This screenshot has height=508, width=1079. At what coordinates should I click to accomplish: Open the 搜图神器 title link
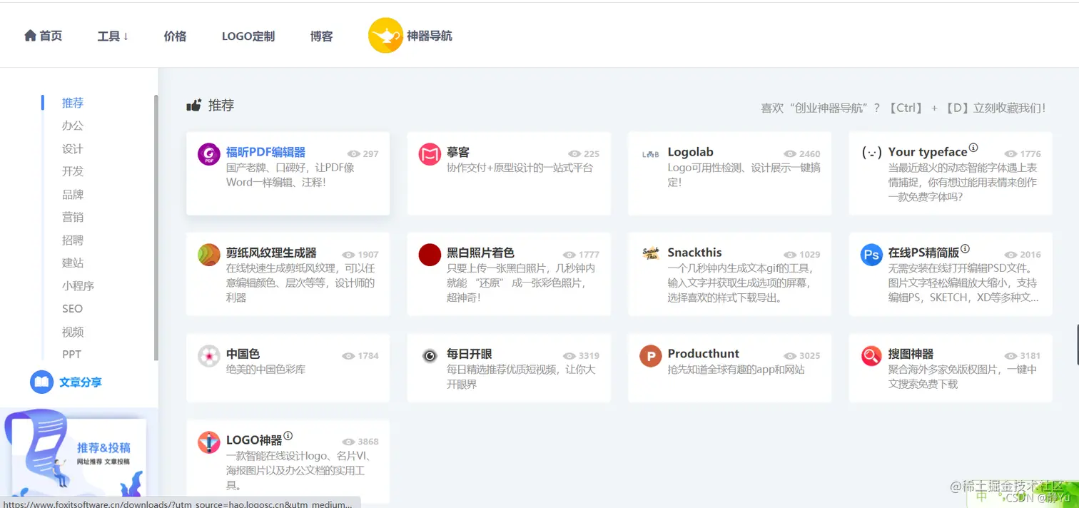911,354
